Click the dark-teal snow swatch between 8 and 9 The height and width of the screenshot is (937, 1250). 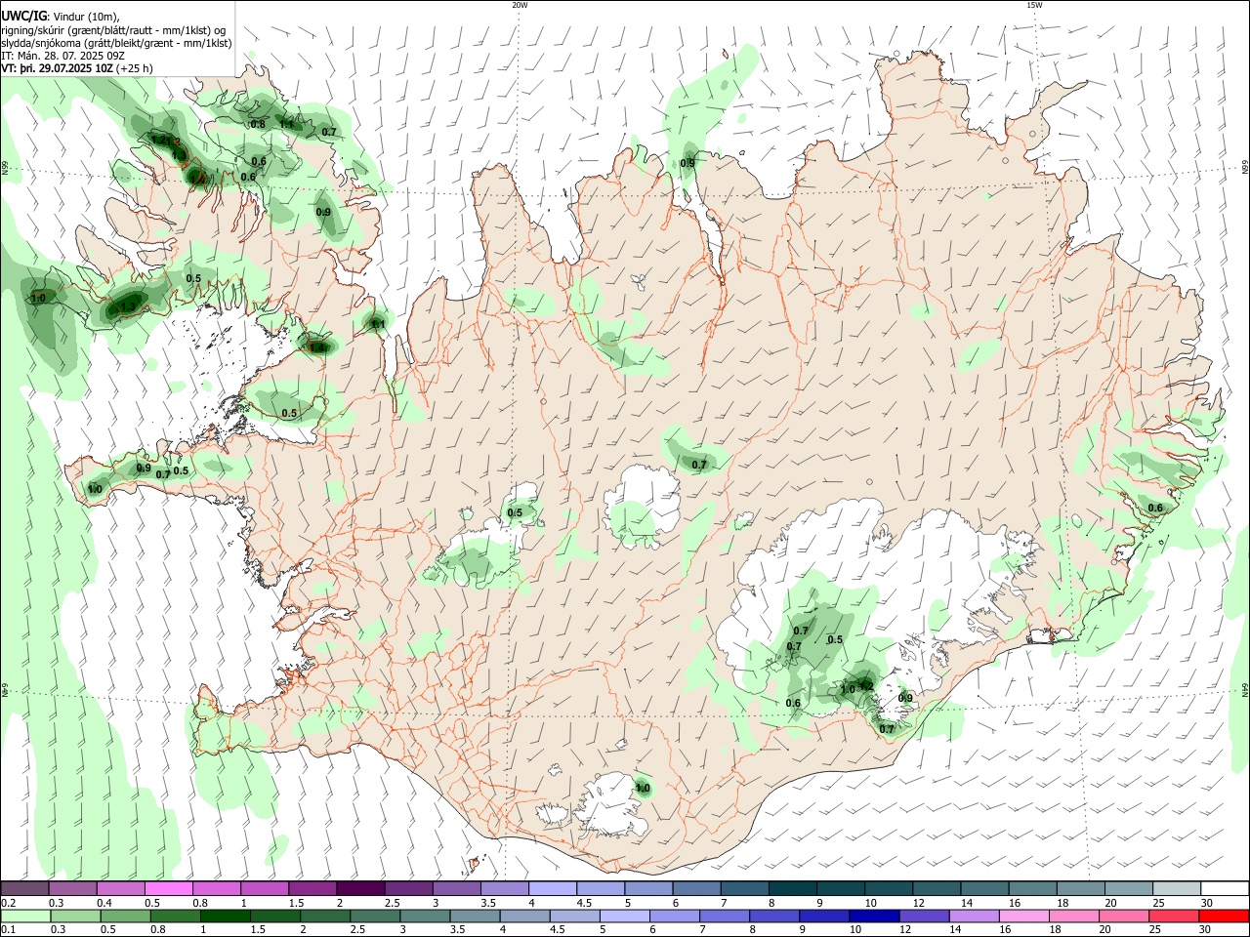(x=793, y=889)
